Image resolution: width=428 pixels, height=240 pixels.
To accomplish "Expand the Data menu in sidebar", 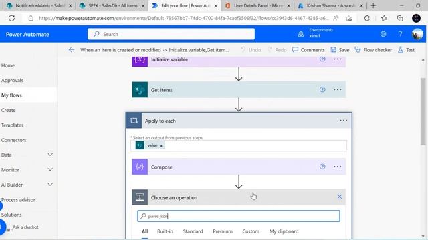I will 50,155.
